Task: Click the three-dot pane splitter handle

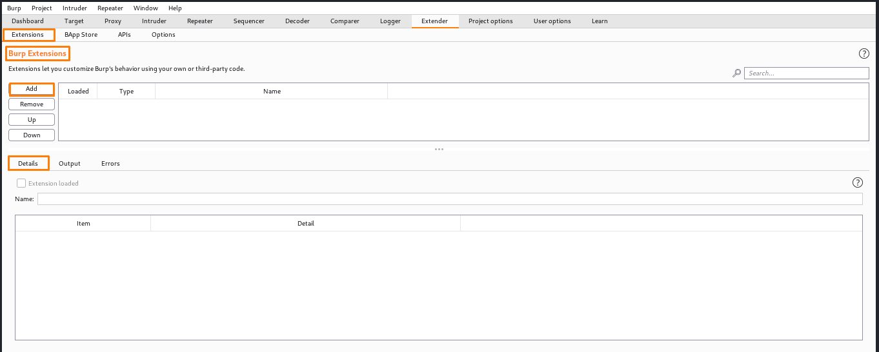Action: point(439,149)
